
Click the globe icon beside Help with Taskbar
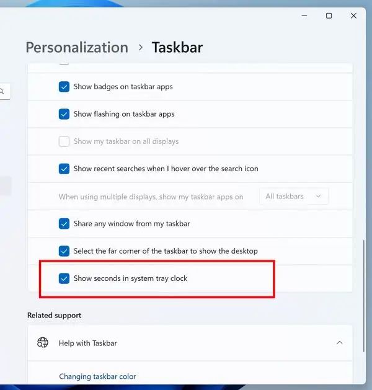pos(43,342)
